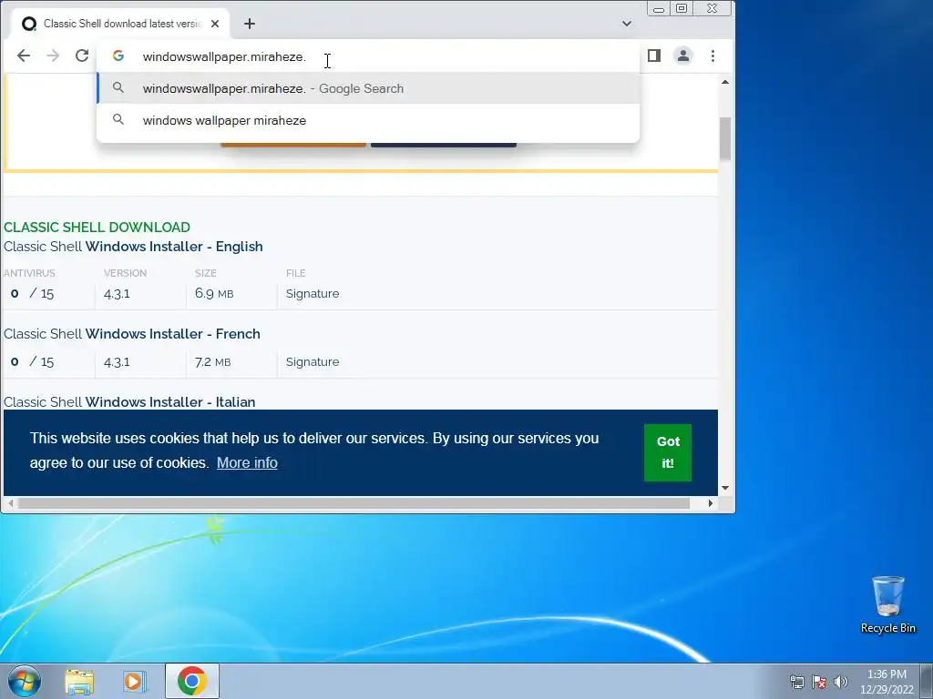933x699 pixels.
Task: Launch Windows Media Player from taskbar
Action: click(x=135, y=682)
